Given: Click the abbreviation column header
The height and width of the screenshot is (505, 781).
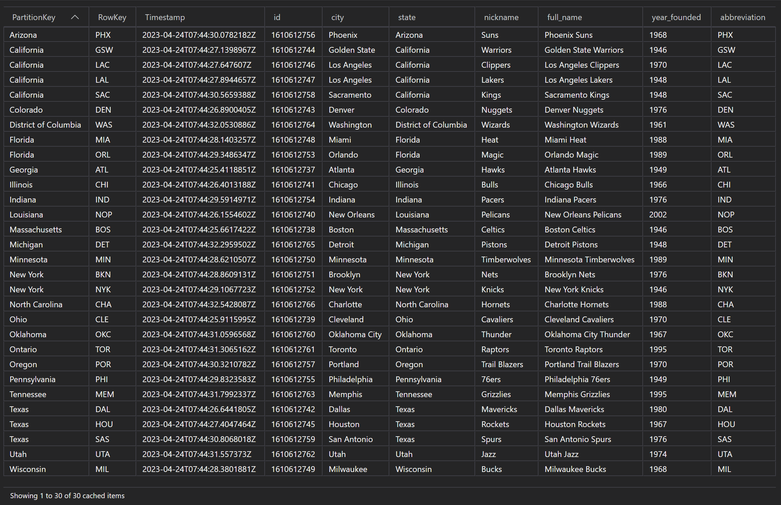Looking at the screenshot, I should tap(743, 17).
